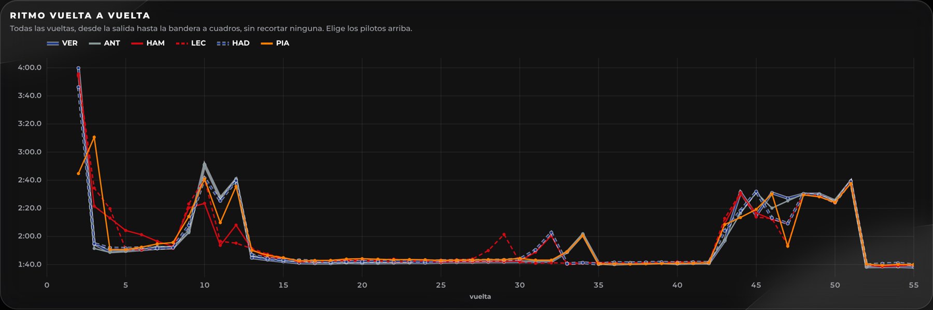The width and height of the screenshot is (933, 310).
Task: Click the x-axis tick label 40
Action: pyautogui.click(x=677, y=285)
